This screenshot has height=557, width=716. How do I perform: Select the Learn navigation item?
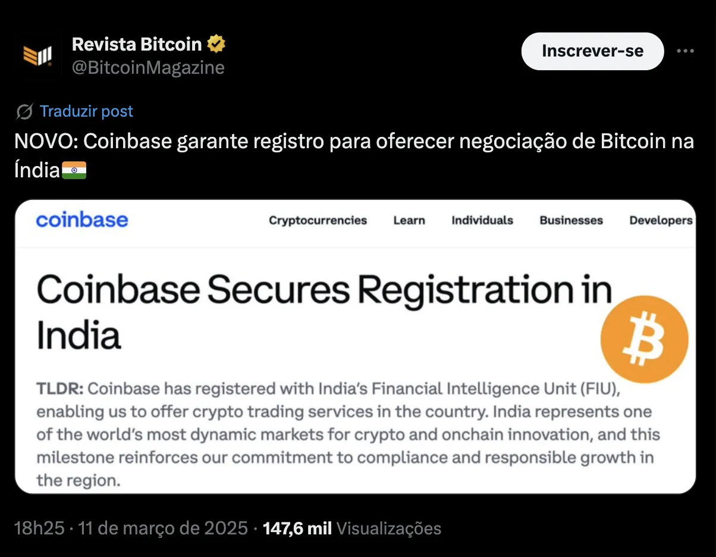409,220
